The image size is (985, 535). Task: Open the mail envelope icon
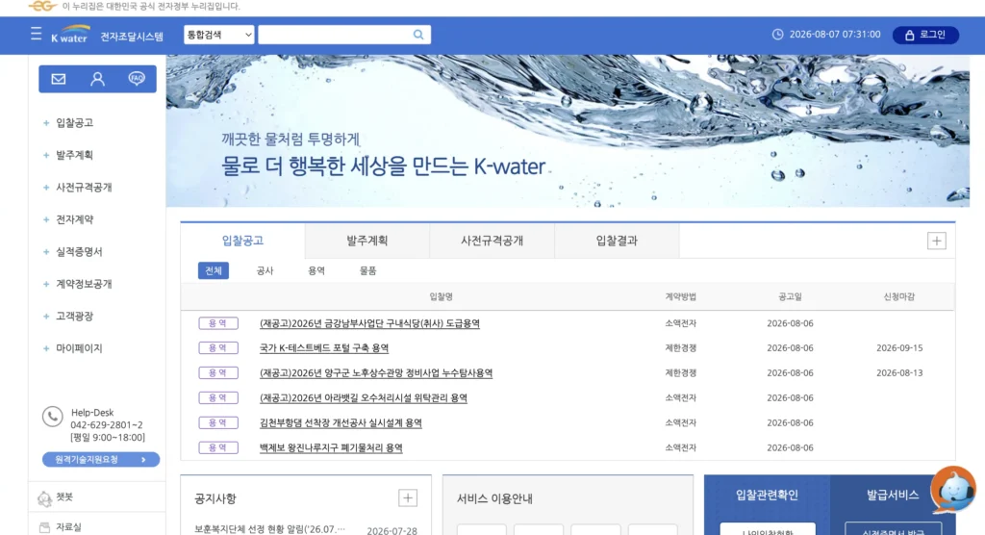click(59, 79)
